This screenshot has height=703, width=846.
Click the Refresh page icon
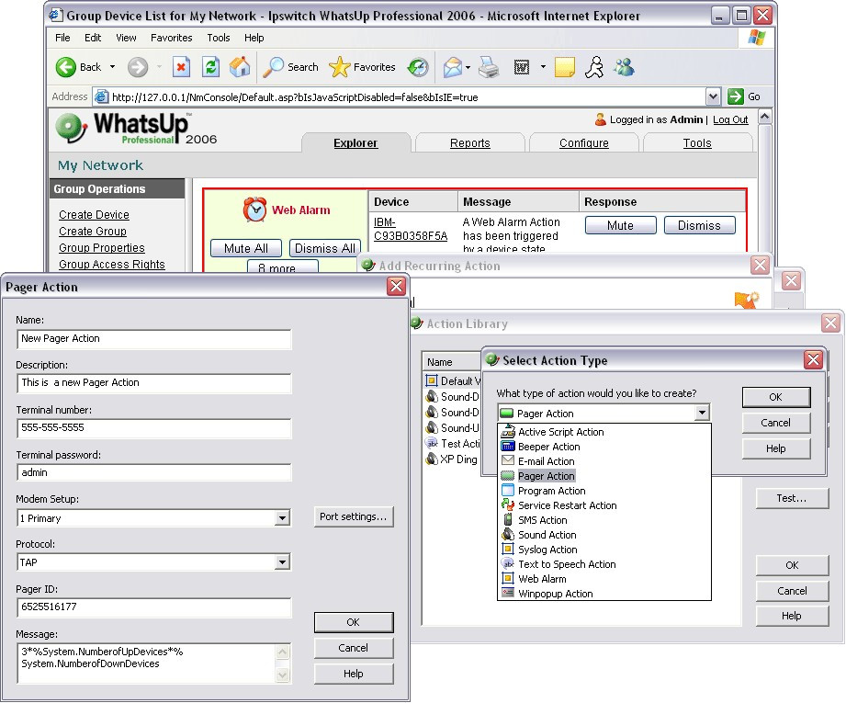[210, 67]
